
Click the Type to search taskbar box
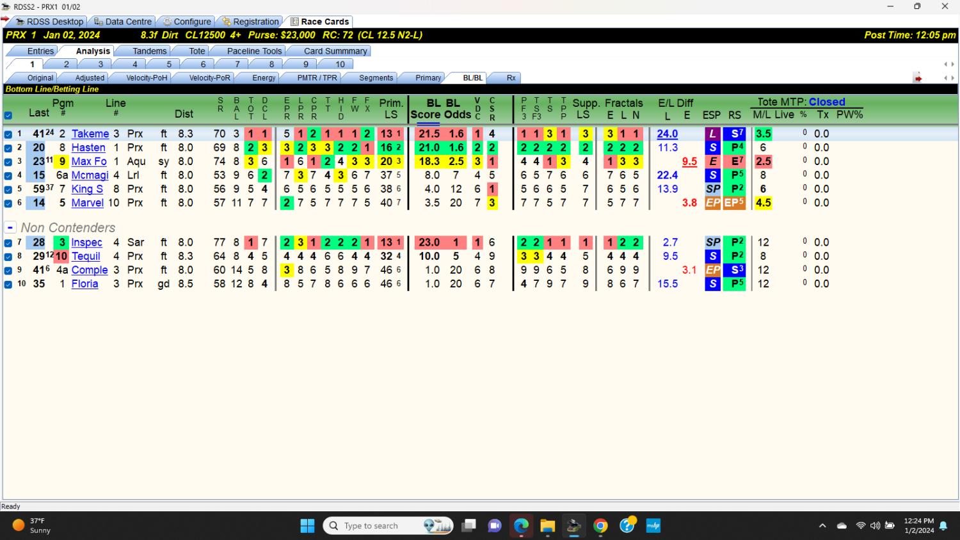coord(388,525)
